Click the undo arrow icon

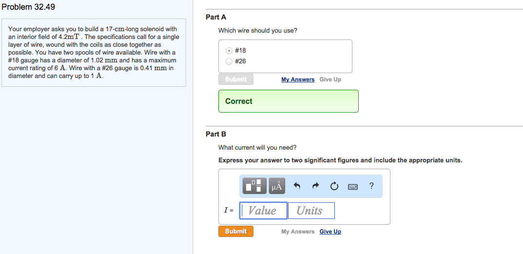coord(297,186)
